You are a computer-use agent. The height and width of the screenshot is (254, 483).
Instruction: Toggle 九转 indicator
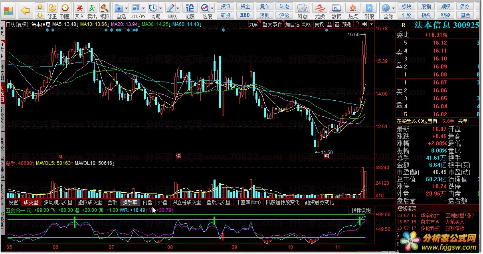click(254, 24)
